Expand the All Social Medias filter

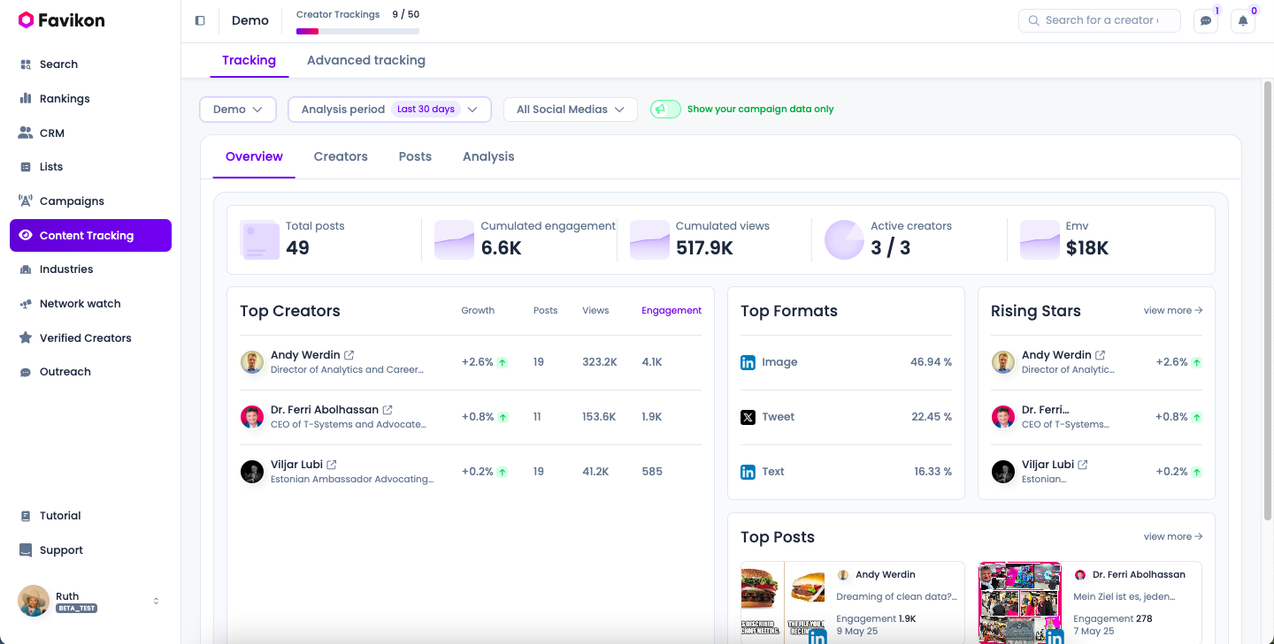(570, 110)
